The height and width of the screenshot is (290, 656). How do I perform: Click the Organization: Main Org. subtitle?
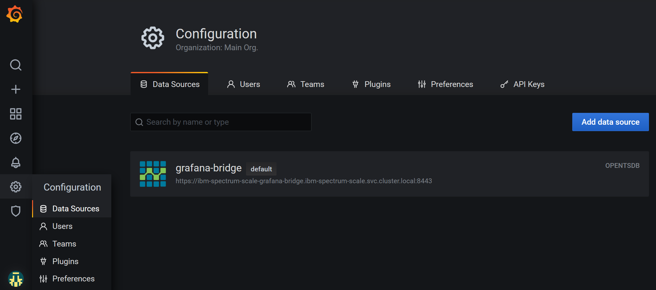[x=217, y=48]
